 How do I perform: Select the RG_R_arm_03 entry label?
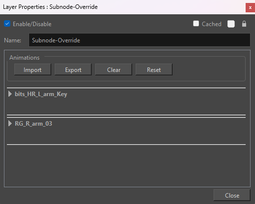click(34, 124)
